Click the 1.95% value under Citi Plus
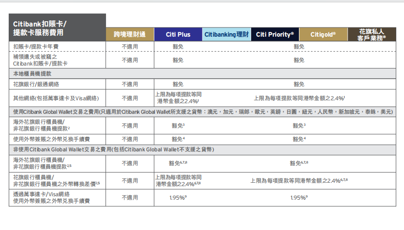Viewport: 404px width, 230px height. 178,198
